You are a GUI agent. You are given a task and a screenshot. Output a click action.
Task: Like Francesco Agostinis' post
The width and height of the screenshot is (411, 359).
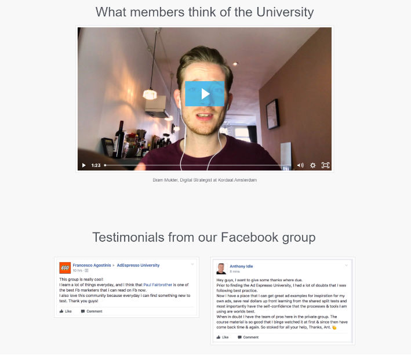click(x=66, y=311)
